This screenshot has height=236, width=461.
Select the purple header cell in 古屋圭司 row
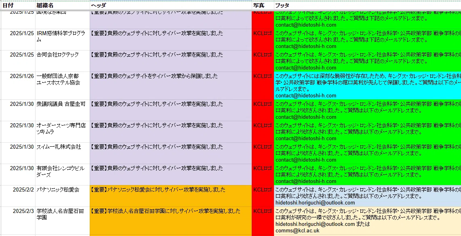[x=171, y=110]
